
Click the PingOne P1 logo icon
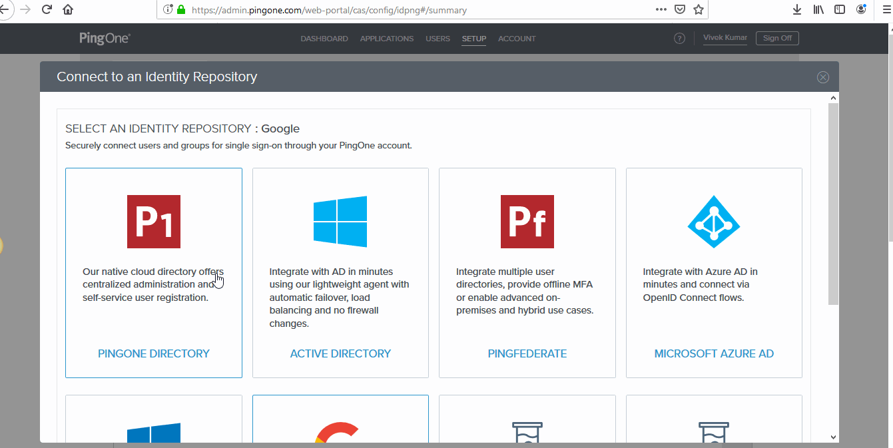tap(154, 222)
